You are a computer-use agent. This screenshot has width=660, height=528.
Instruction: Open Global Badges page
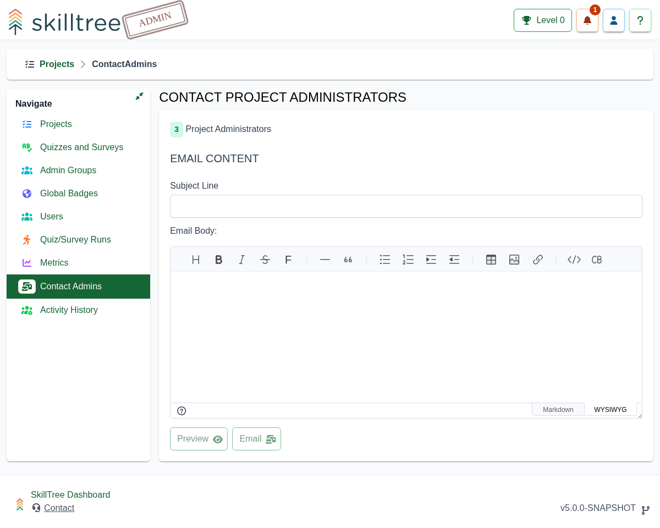click(x=78, y=194)
